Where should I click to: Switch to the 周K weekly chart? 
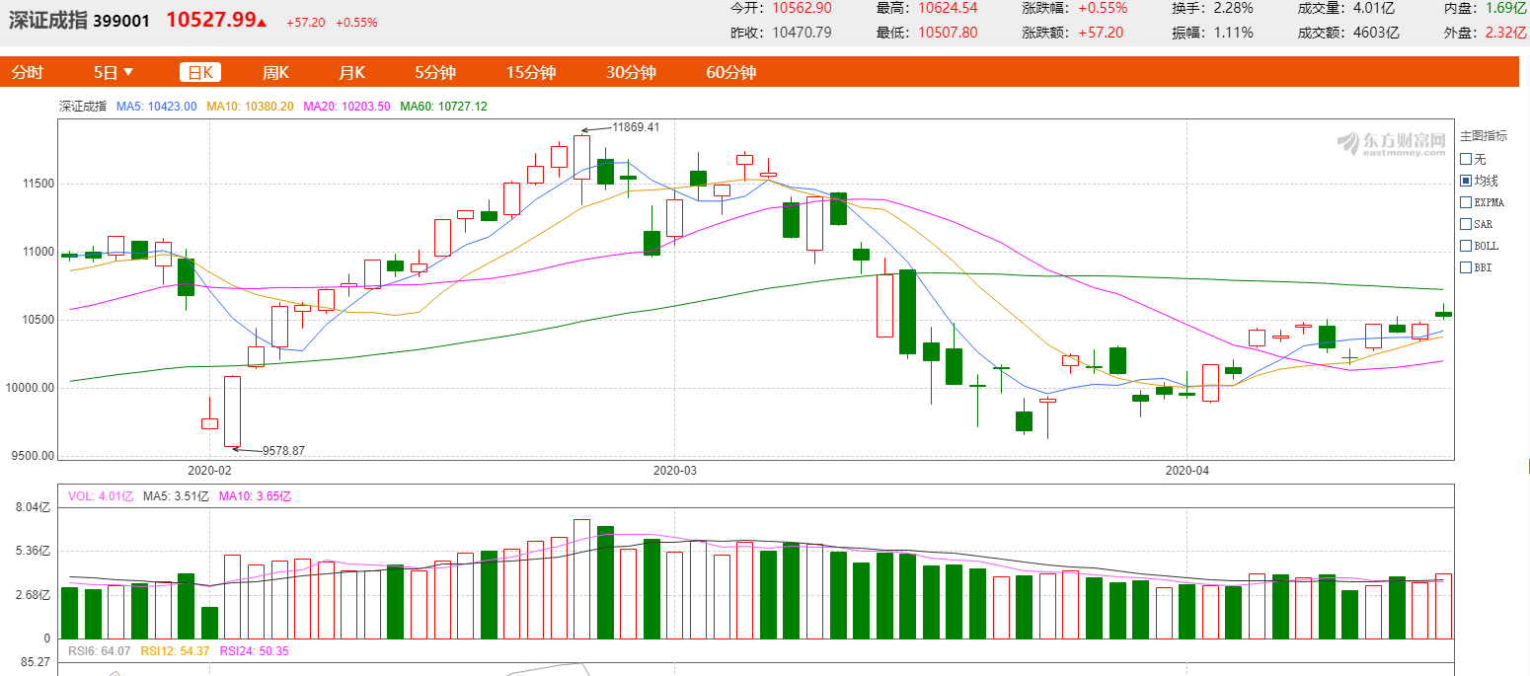click(x=275, y=72)
